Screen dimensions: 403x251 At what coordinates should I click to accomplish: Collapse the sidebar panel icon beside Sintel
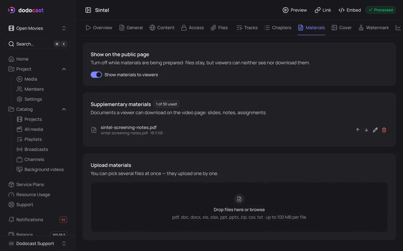click(x=88, y=10)
